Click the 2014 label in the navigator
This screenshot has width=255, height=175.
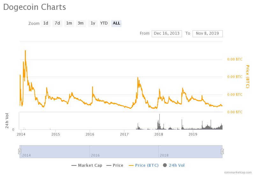pyautogui.click(x=26, y=155)
